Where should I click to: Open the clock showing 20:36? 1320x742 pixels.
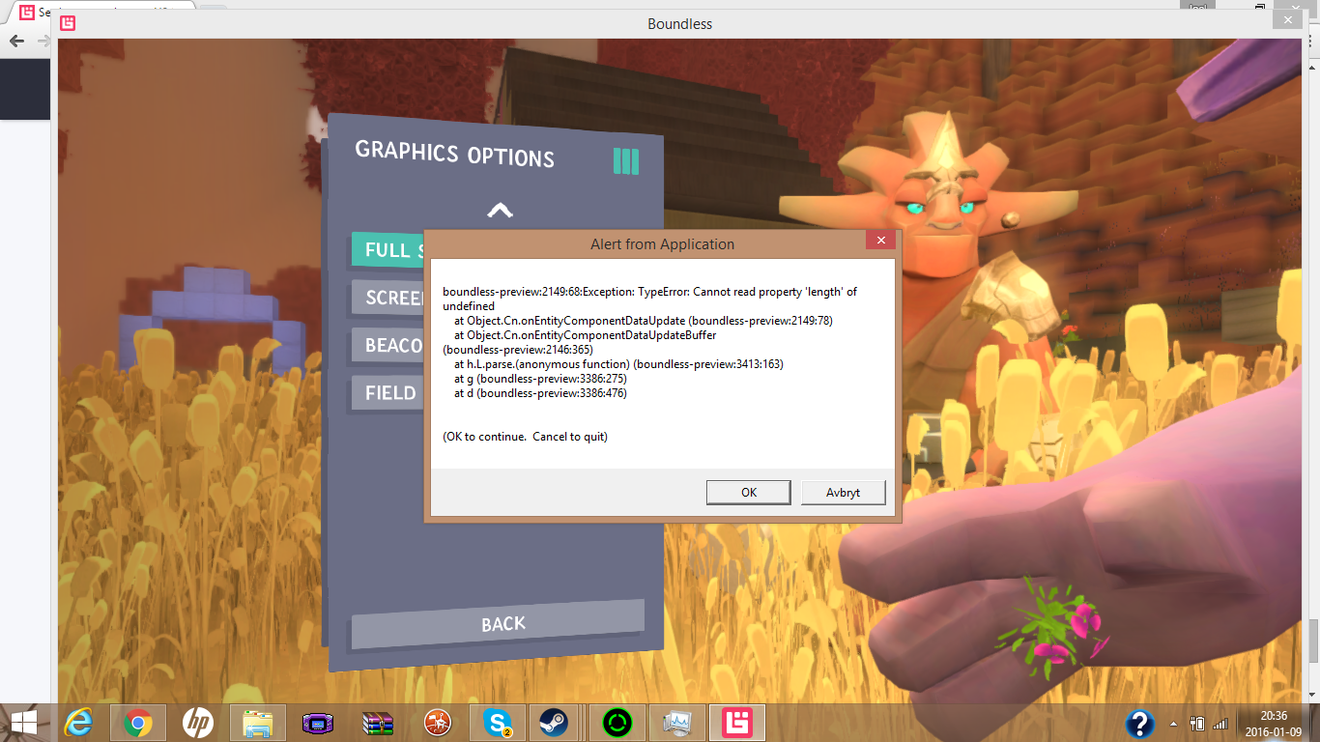[1274, 723]
